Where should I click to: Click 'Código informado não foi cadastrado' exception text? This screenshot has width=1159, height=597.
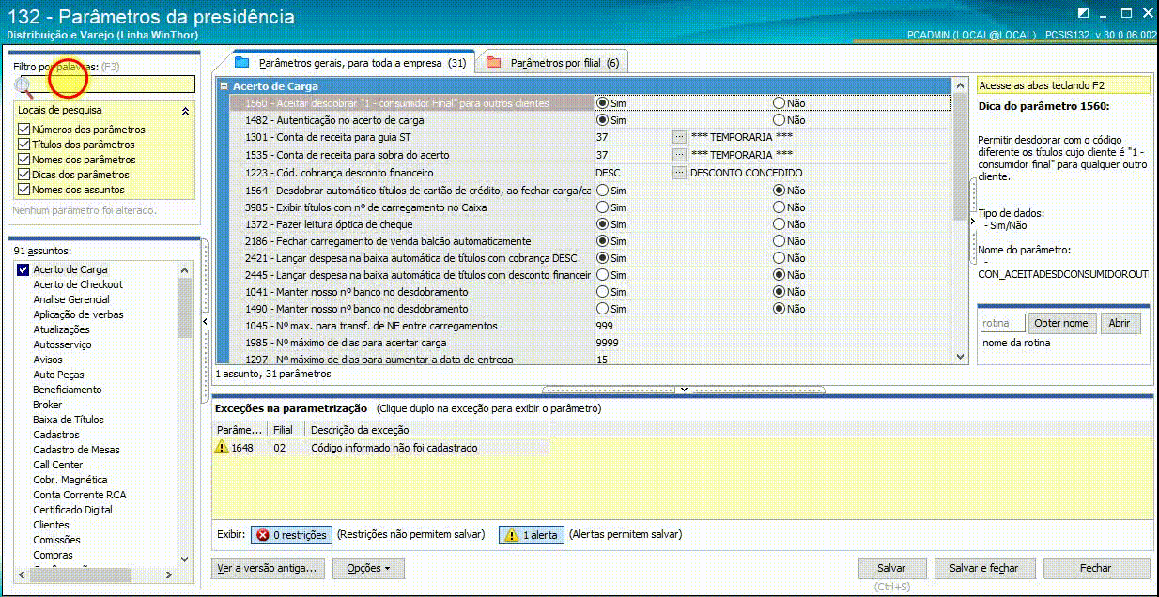point(394,448)
